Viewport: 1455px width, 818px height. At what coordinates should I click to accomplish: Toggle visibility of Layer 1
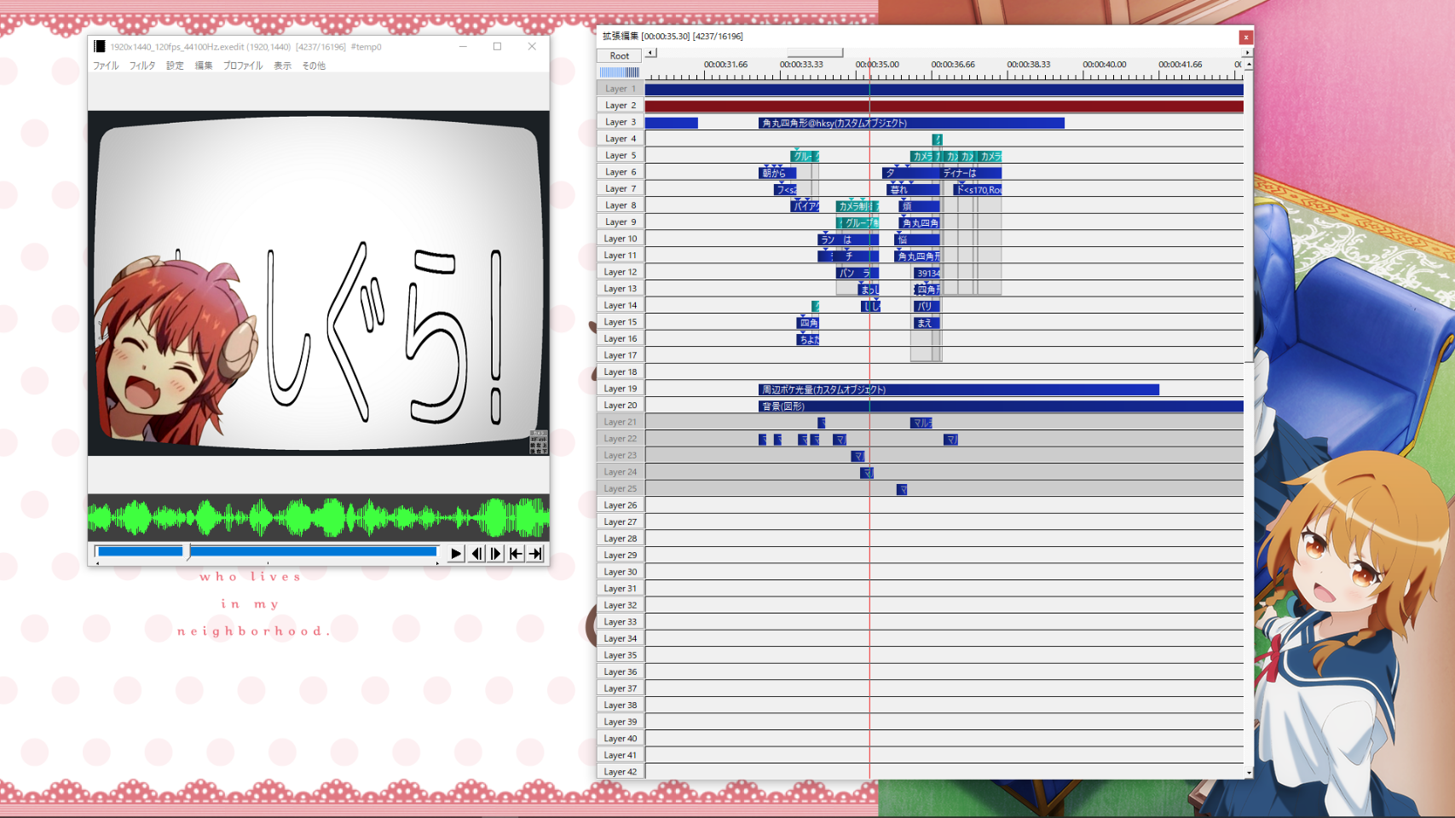pos(620,89)
